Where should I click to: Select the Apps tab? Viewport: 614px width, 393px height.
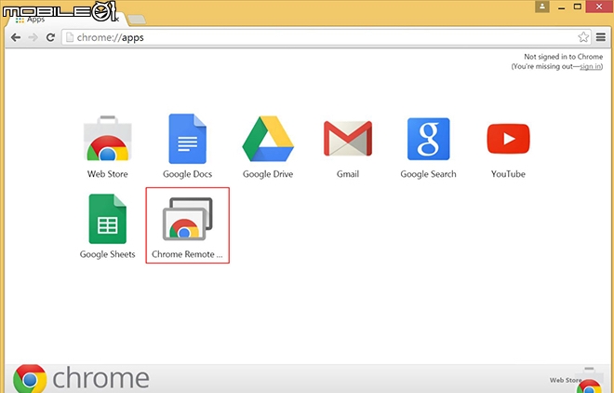[x=67, y=20]
